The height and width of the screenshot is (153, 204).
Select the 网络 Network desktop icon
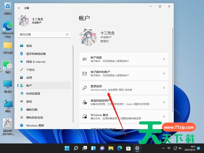click(x=8, y=106)
